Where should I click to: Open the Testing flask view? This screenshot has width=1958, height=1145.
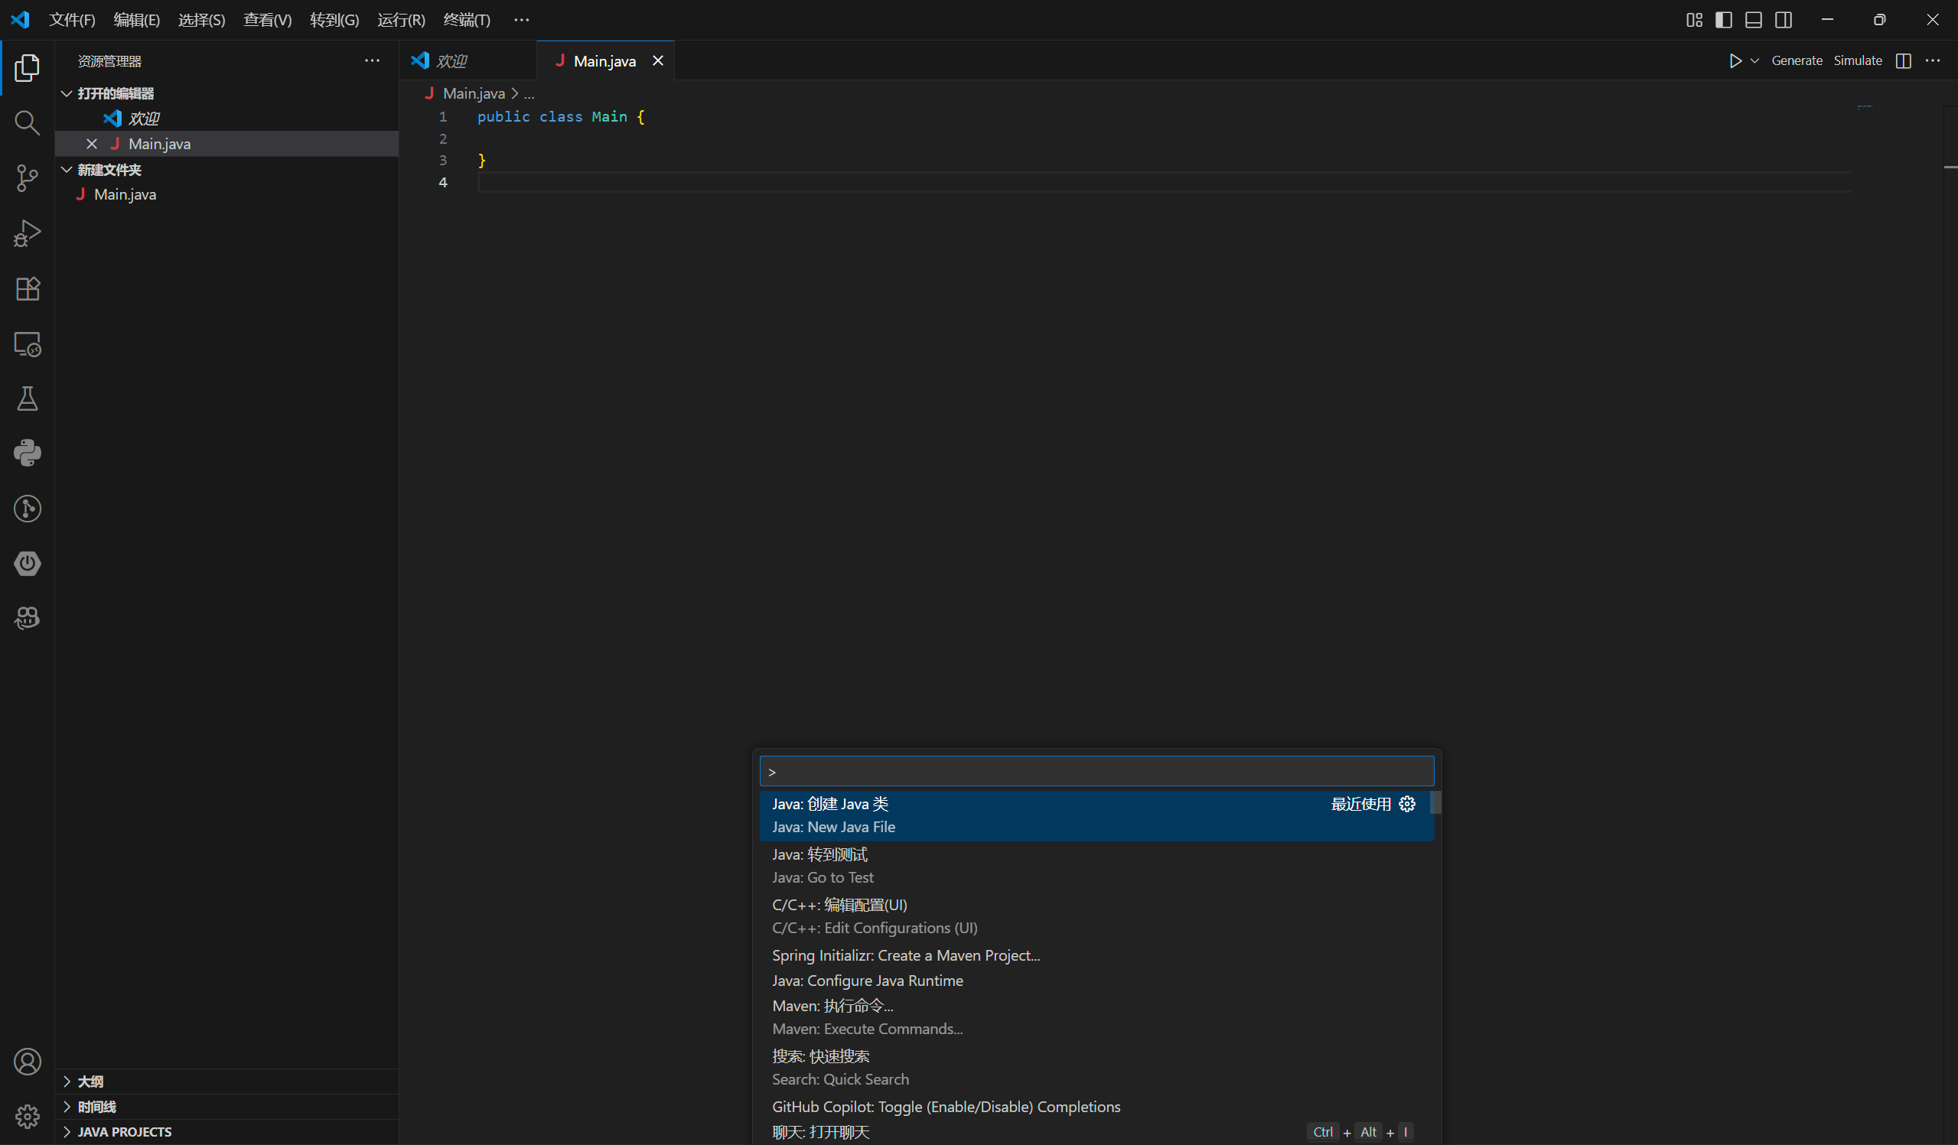(x=28, y=398)
